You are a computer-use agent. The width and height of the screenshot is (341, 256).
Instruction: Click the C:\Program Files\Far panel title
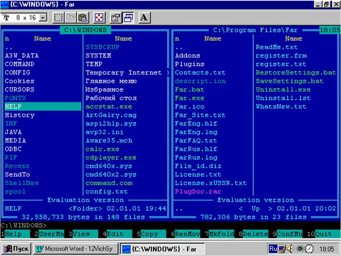[255, 30]
